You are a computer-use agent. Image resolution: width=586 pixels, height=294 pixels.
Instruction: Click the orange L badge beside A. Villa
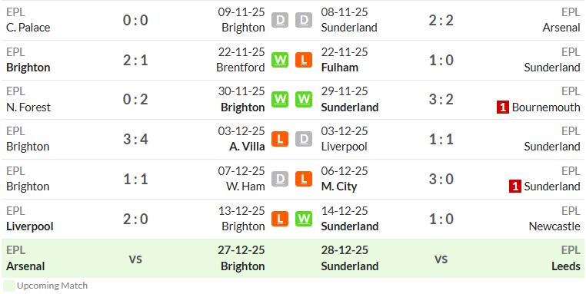280,139
